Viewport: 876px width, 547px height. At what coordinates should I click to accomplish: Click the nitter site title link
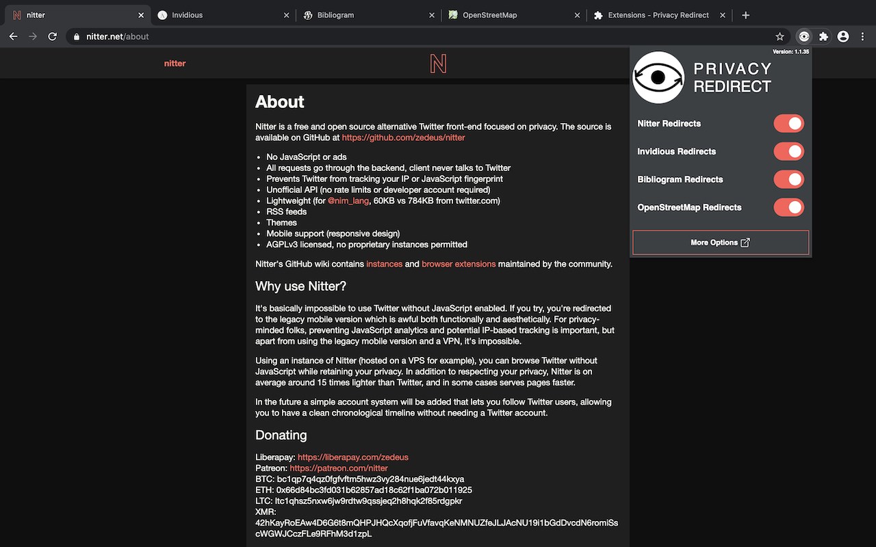point(175,64)
